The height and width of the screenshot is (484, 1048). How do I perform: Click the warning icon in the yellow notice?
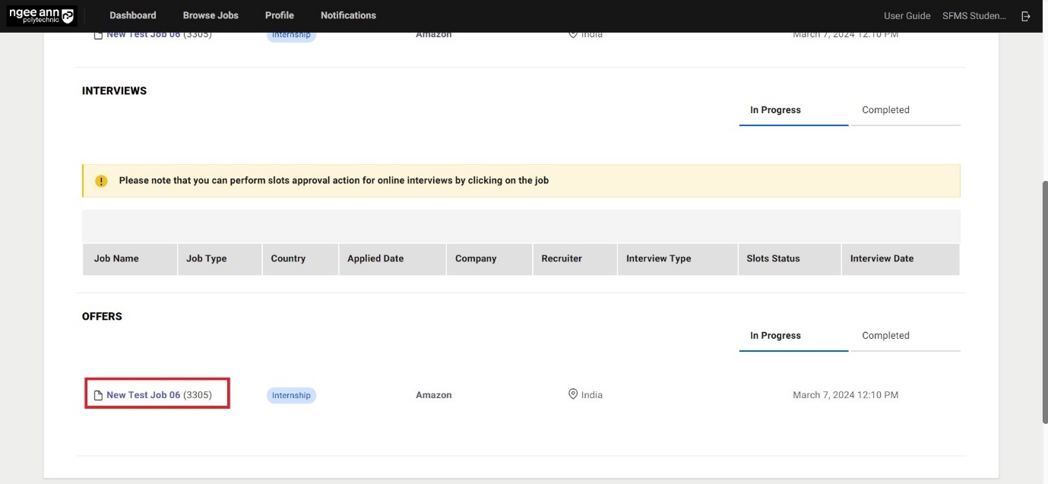101,181
